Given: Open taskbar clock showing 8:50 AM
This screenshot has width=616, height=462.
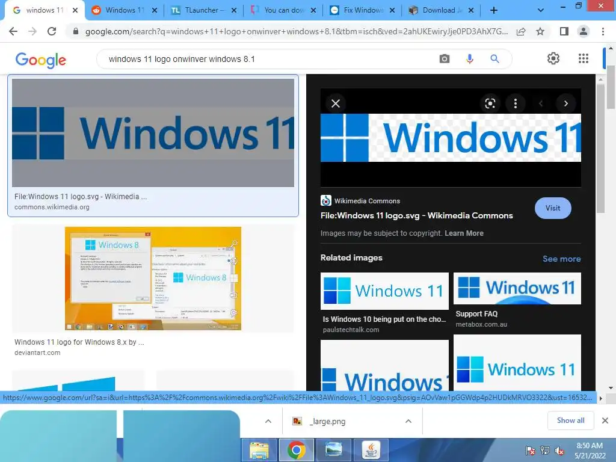Looking at the screenshot, I should coord(590,451).
